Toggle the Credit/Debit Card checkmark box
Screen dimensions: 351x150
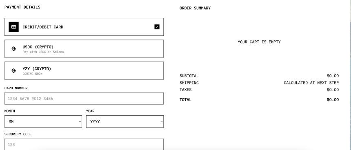[157, 27]
